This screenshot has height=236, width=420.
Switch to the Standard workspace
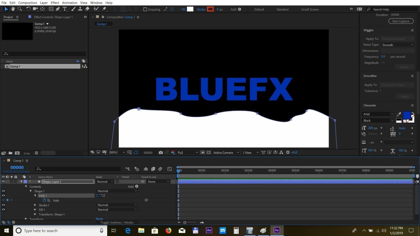(x=282, y=9)
